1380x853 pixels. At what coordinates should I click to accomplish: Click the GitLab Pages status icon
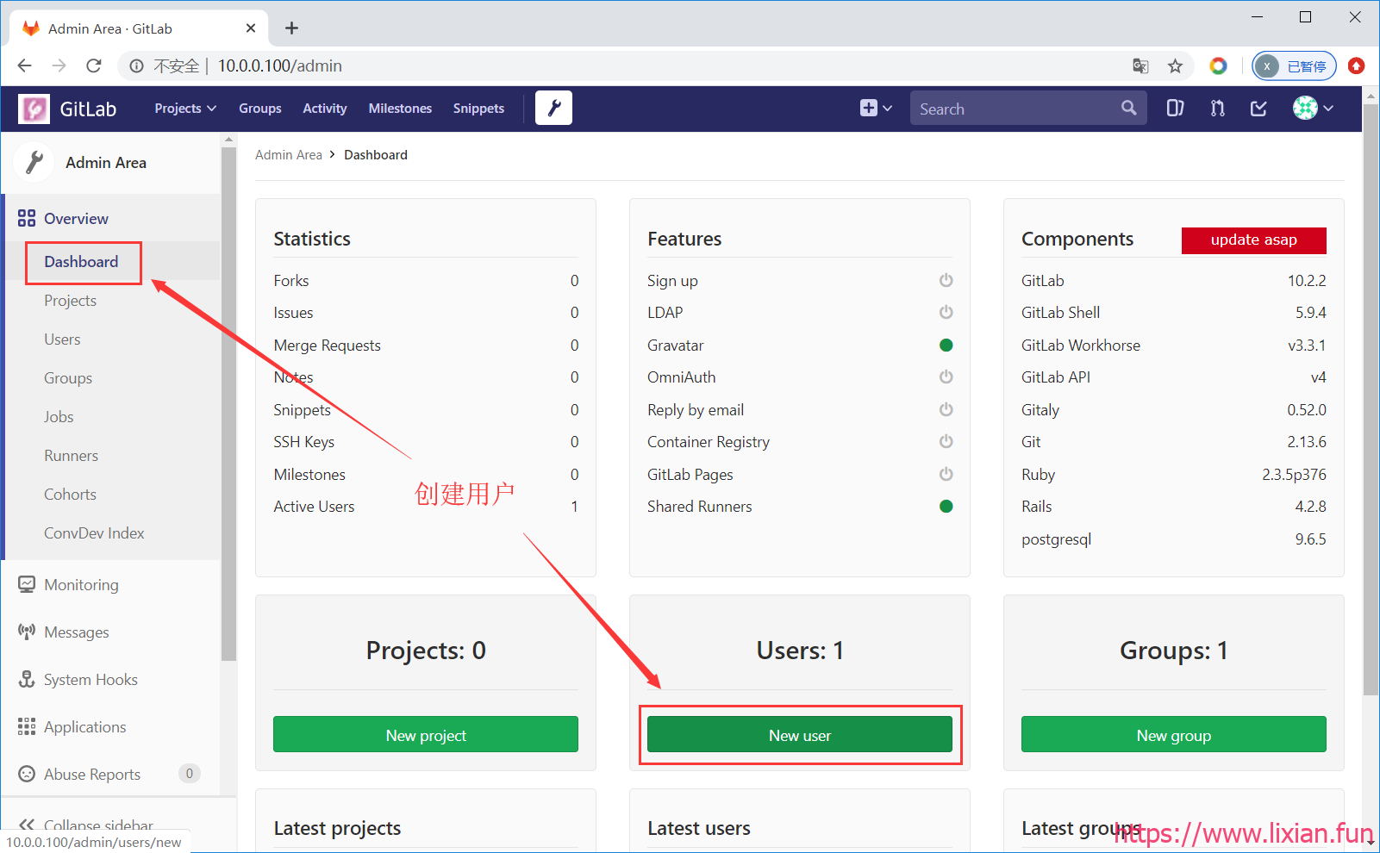coord(946,474)
